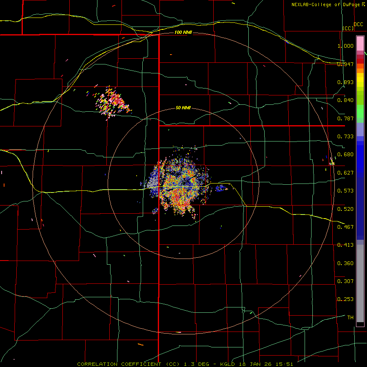Viewport: 367px width, 367px height.
Task: Click the 0.787 scale value
Action: coord(345,118)
